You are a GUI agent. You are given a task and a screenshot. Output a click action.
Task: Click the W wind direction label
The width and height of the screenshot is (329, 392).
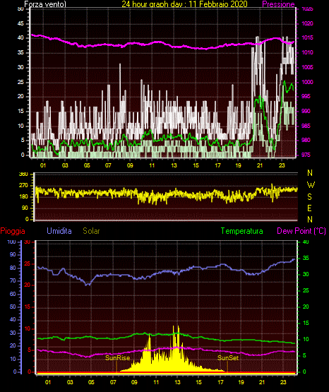tap(311, 185)
